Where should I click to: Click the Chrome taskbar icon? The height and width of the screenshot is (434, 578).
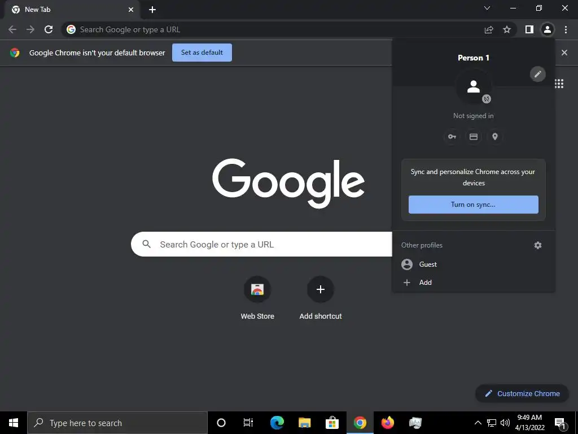tap(360, 423)
